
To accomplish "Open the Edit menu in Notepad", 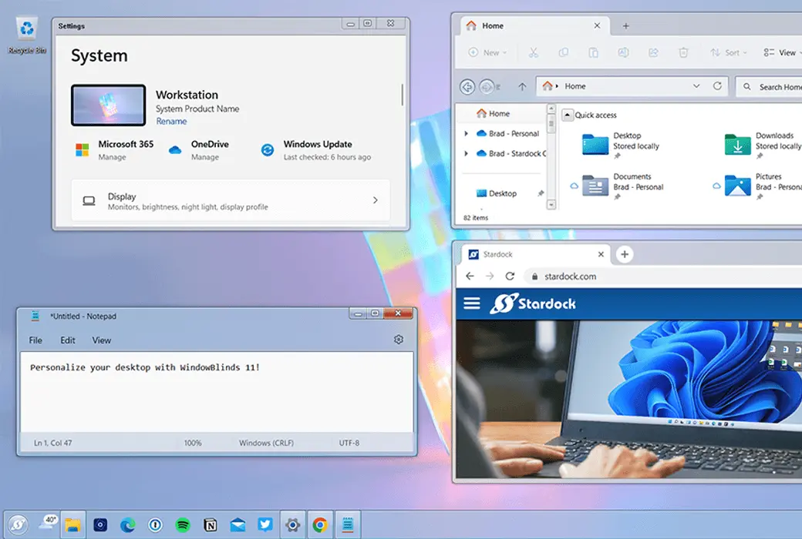I will click(68, 340).
